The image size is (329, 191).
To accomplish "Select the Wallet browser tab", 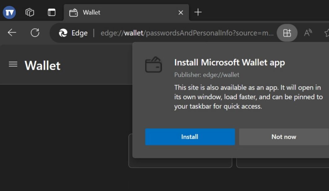I will (x=126, y=12).
